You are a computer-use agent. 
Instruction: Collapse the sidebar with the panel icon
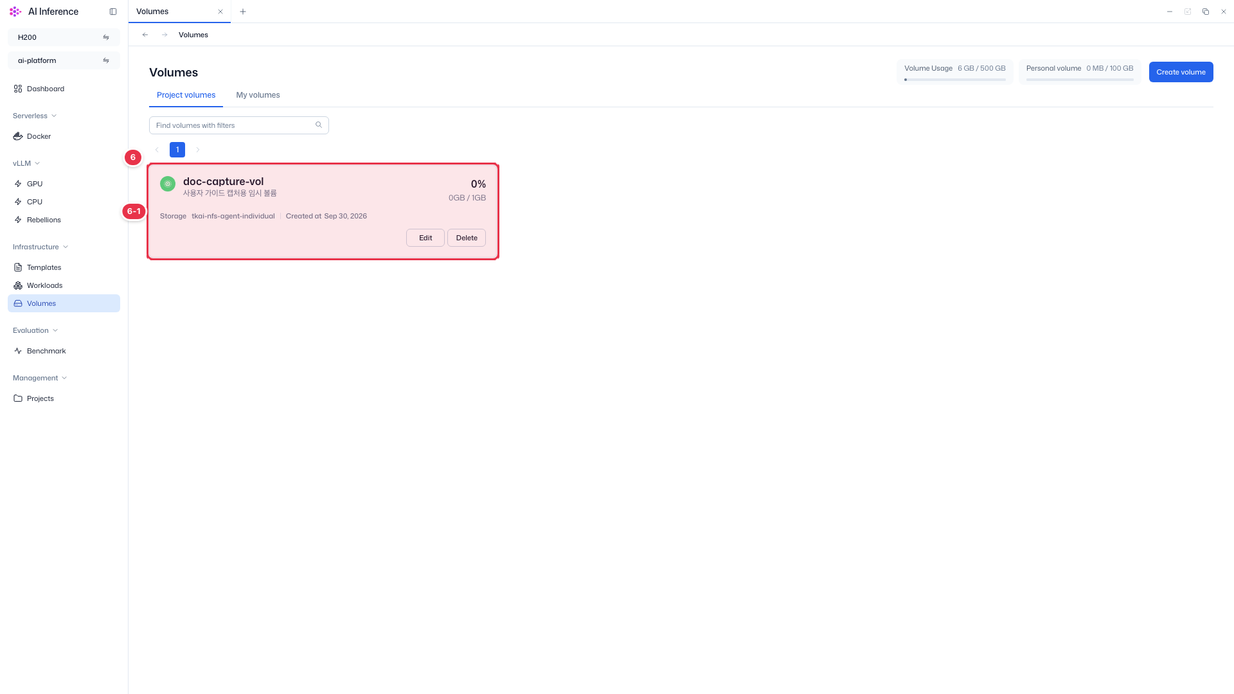click(113, 12)
